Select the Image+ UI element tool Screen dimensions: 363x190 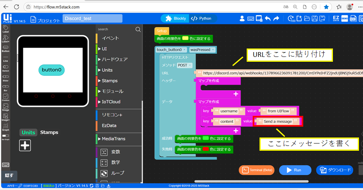[x=6, y=117]
